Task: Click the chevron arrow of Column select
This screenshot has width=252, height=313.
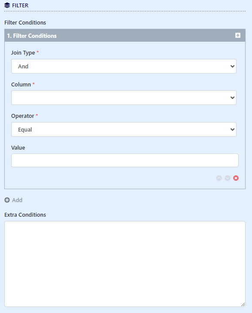Action: pyautogui.click(x=232, y=98)
